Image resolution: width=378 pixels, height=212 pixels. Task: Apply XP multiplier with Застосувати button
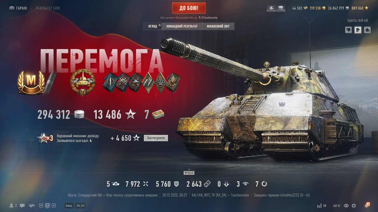pos(156,138)
